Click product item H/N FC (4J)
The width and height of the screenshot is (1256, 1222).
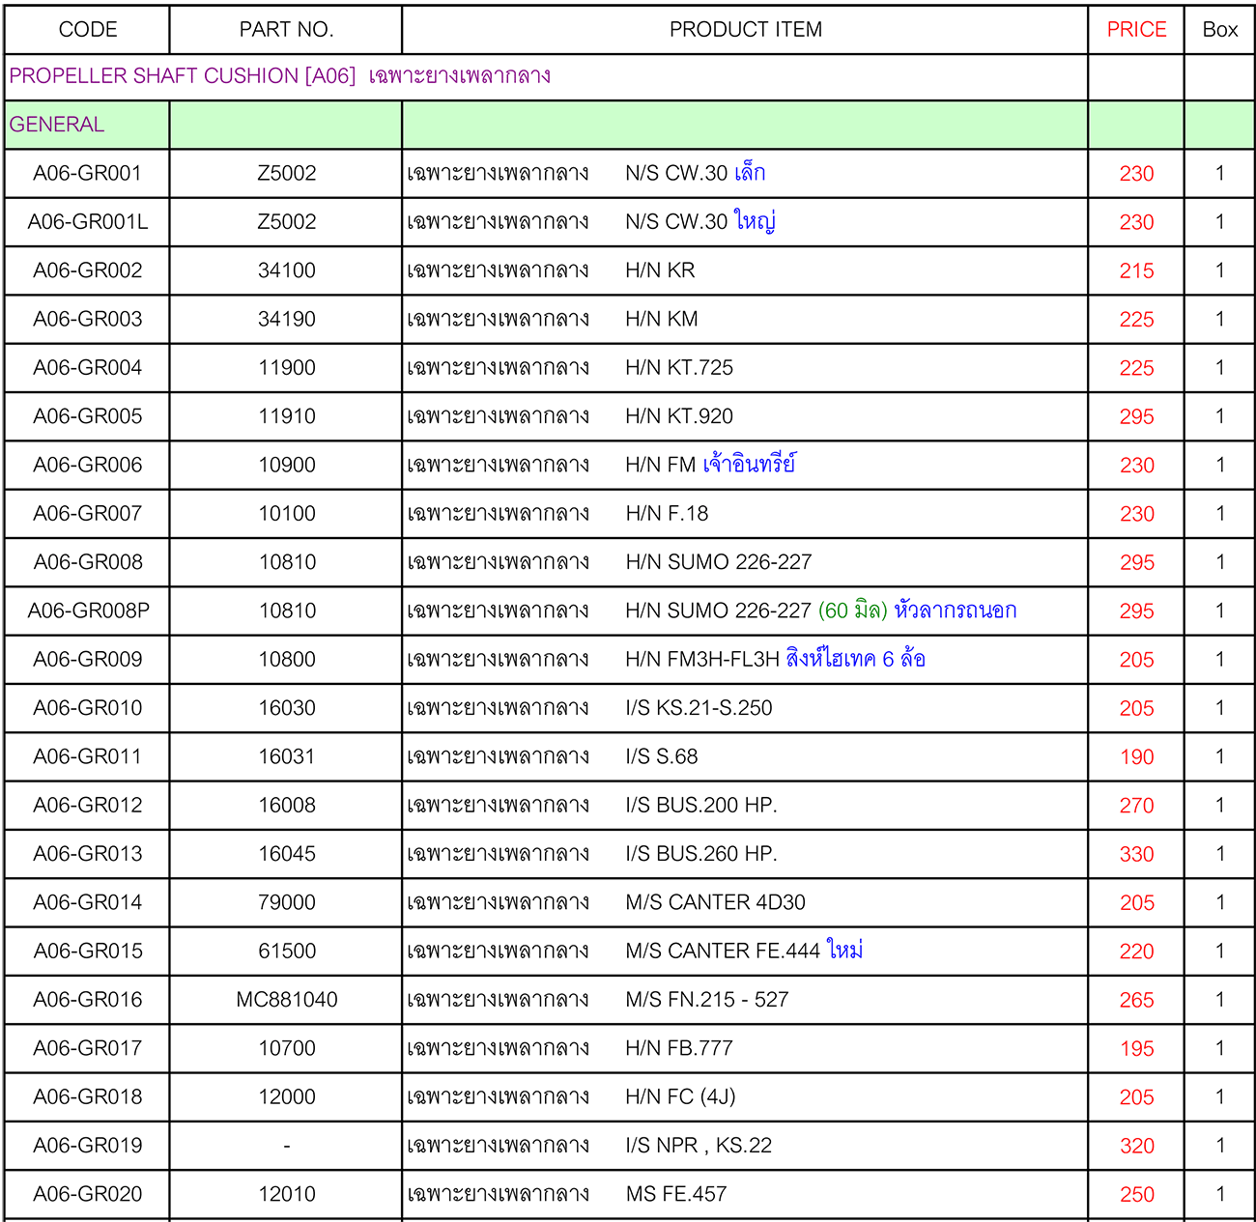[x=680, y=1096]
